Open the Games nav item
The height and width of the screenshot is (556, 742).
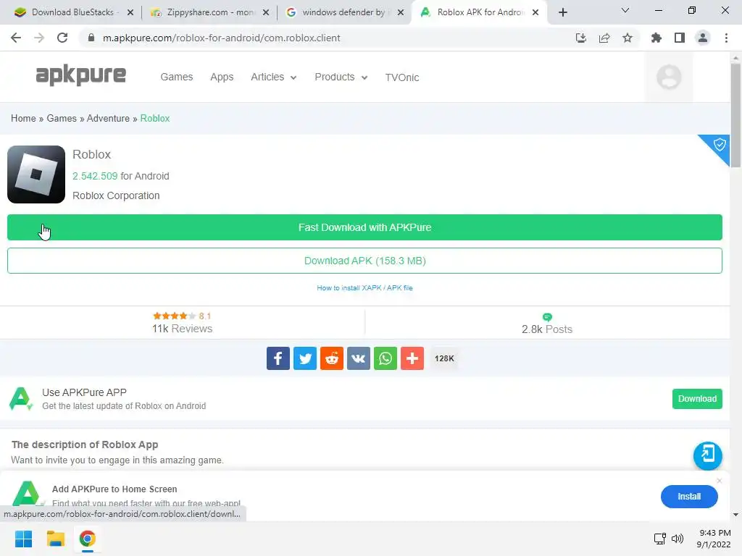[177, 77]
